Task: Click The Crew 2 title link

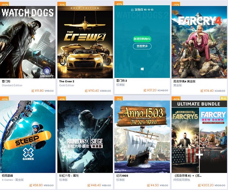Action: pyautogui.click(x=66, y=82)
